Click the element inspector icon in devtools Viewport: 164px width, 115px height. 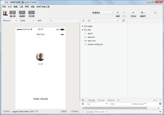(x=83, y=100)
